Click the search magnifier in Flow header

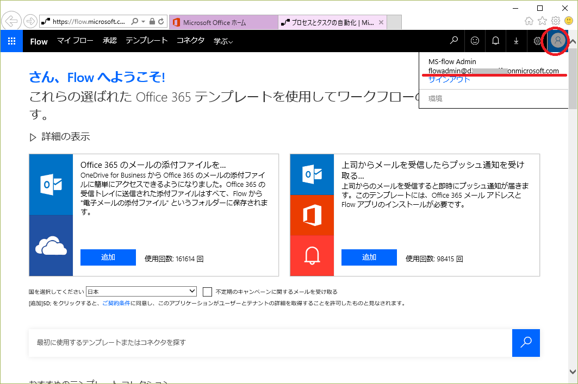pos(454,41)
